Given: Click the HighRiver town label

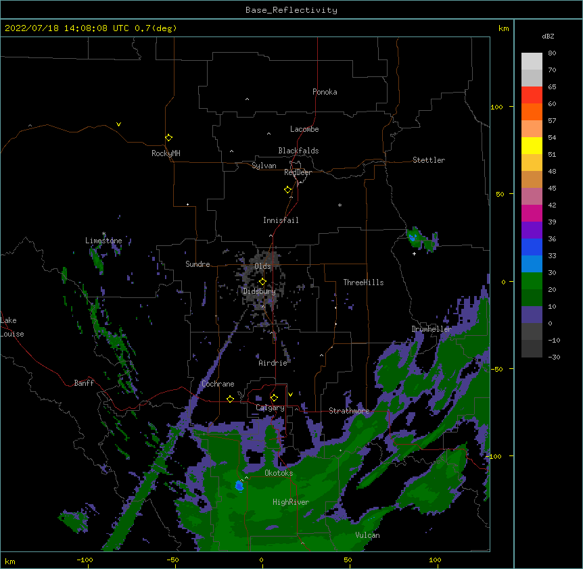Looking at the screenshot, I should click(x=291, y=502).
